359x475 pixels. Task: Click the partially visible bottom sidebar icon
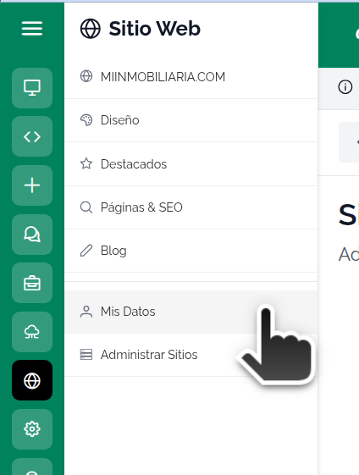[32, 467]
